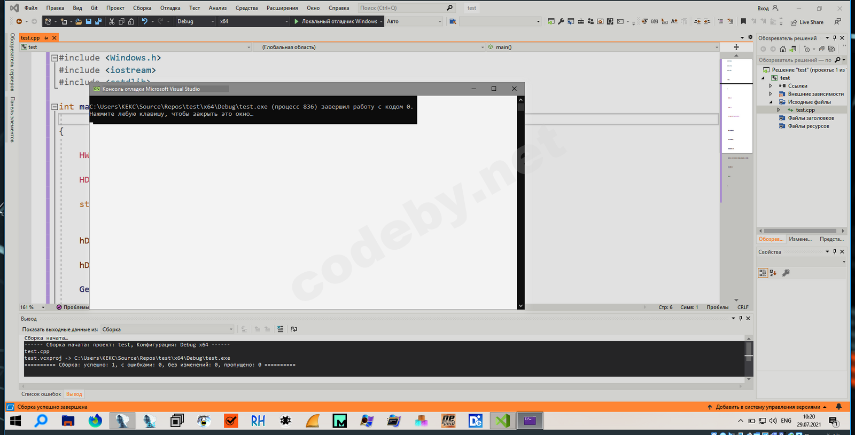The height and width of the screenshot is (435, 855).
Task: Click the Save All icon in toolbar
Action: click(x=98, y=21)
